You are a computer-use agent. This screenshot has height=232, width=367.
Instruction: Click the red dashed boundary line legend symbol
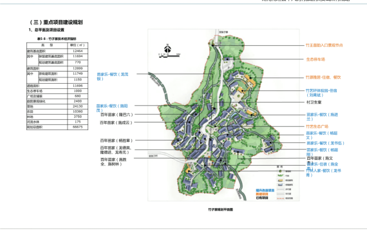tap(280, 198)
